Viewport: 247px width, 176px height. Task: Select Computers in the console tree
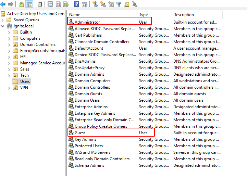click(30, 38)
